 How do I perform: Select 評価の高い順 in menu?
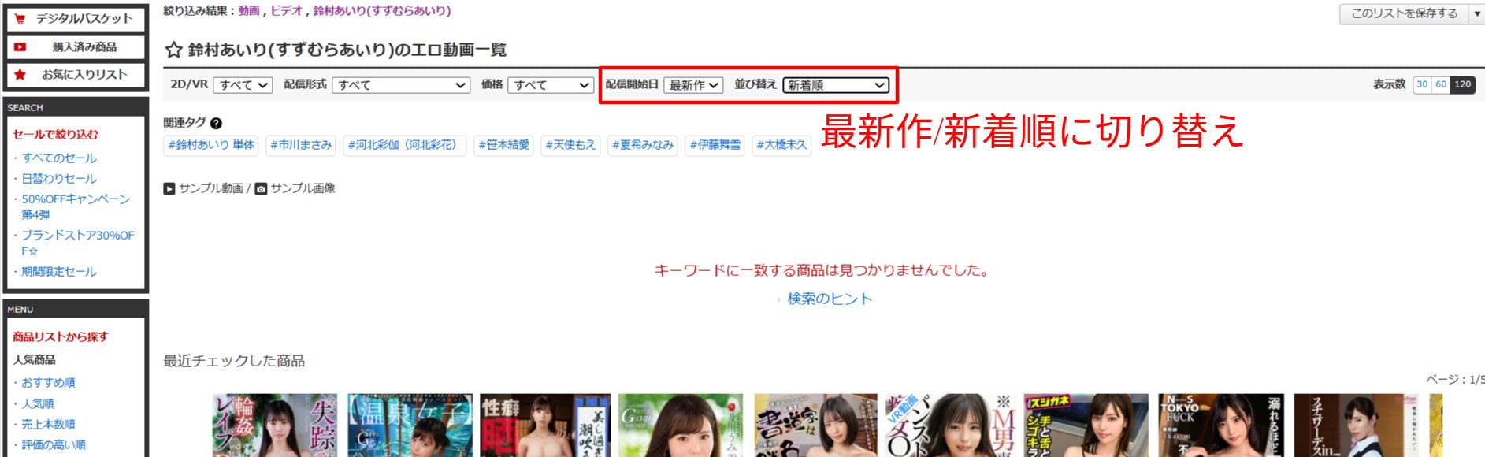click(x=54, y=445)
